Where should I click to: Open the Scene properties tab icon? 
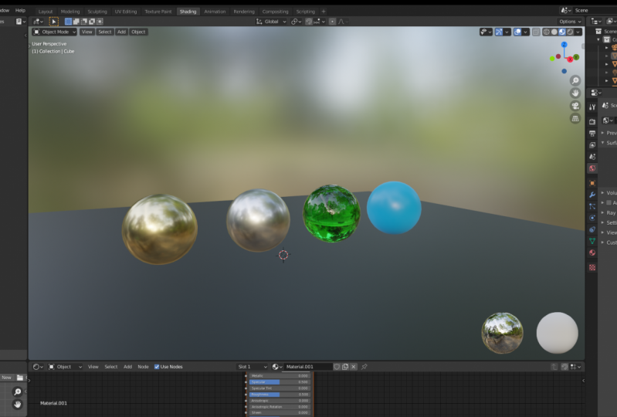[592, 157]
